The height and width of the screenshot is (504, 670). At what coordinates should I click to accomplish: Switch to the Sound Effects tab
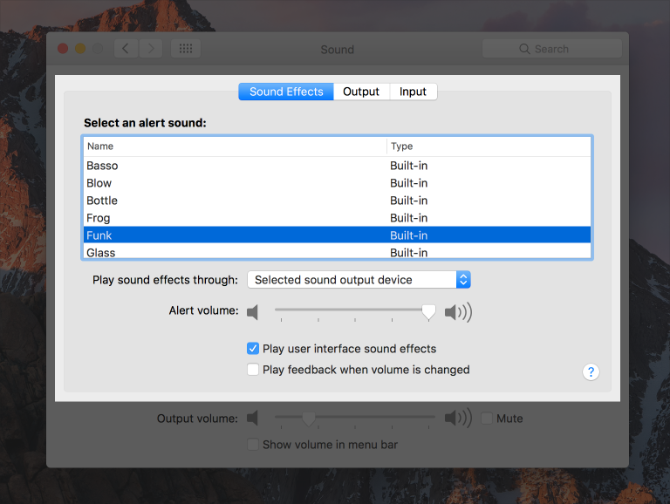tap(286, 92)
